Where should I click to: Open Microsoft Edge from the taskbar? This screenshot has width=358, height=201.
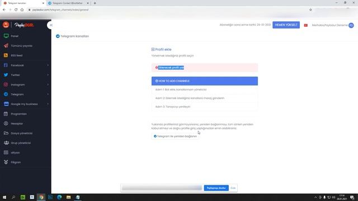59,197
